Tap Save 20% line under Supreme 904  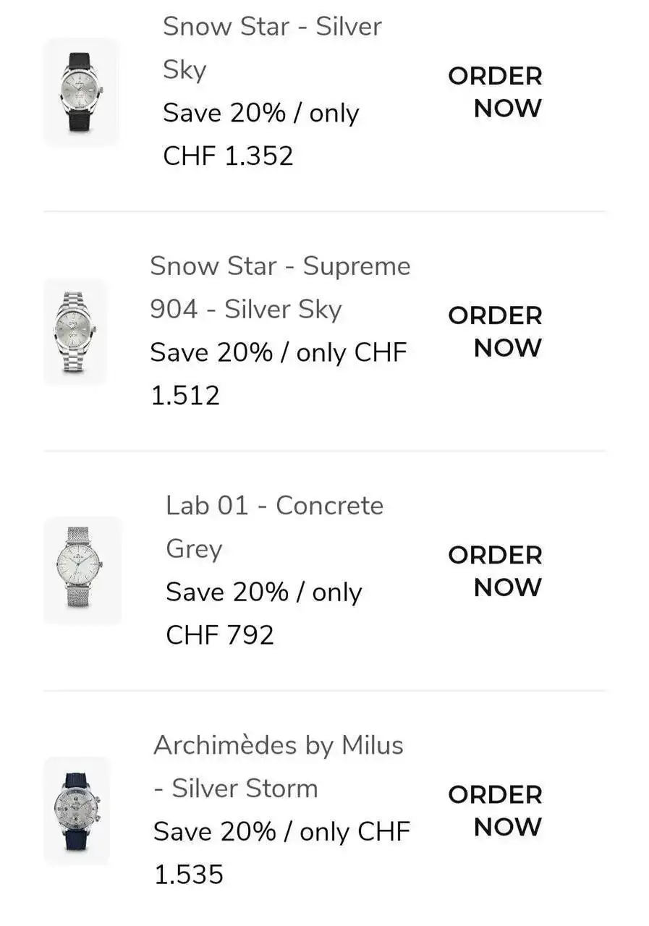point(278,353)
